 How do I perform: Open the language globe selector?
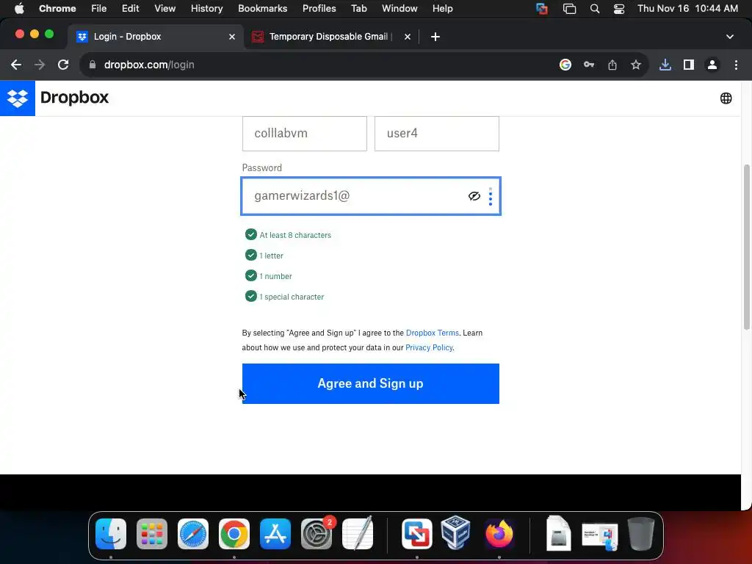(726, 98)
